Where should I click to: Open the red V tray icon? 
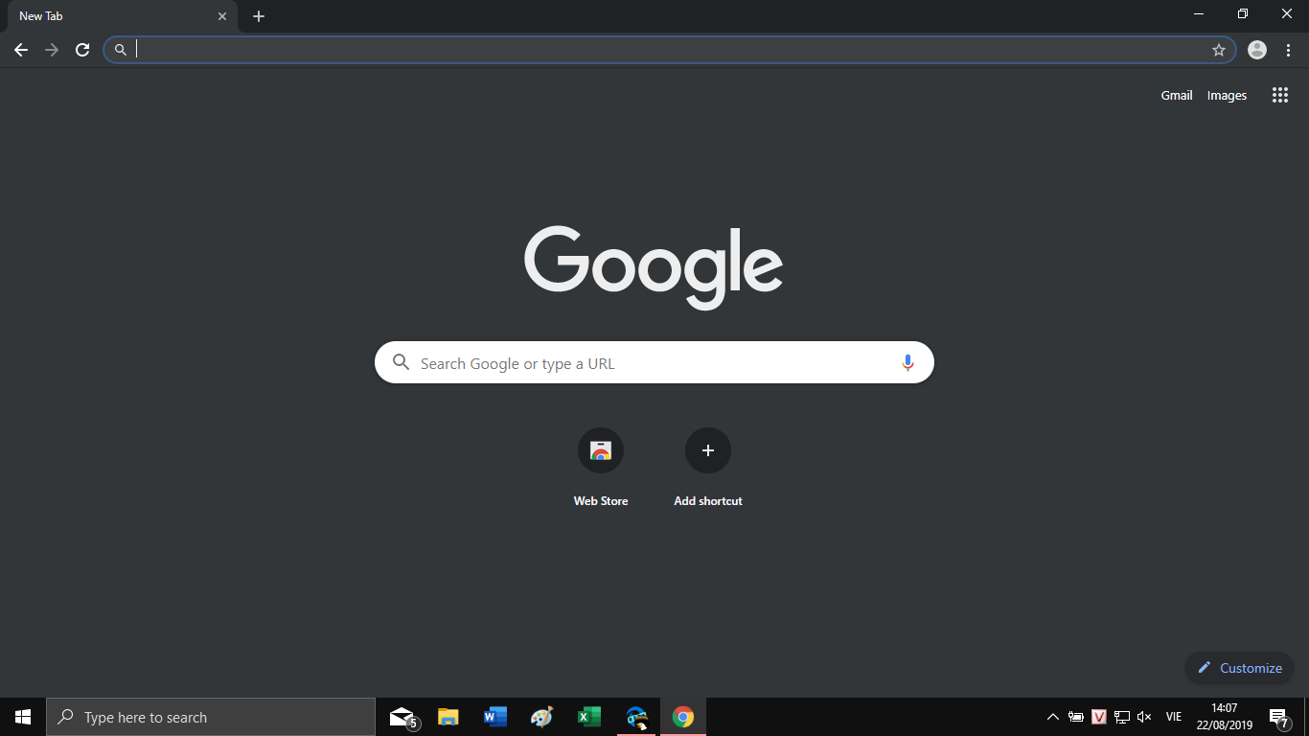point(1099,717)
